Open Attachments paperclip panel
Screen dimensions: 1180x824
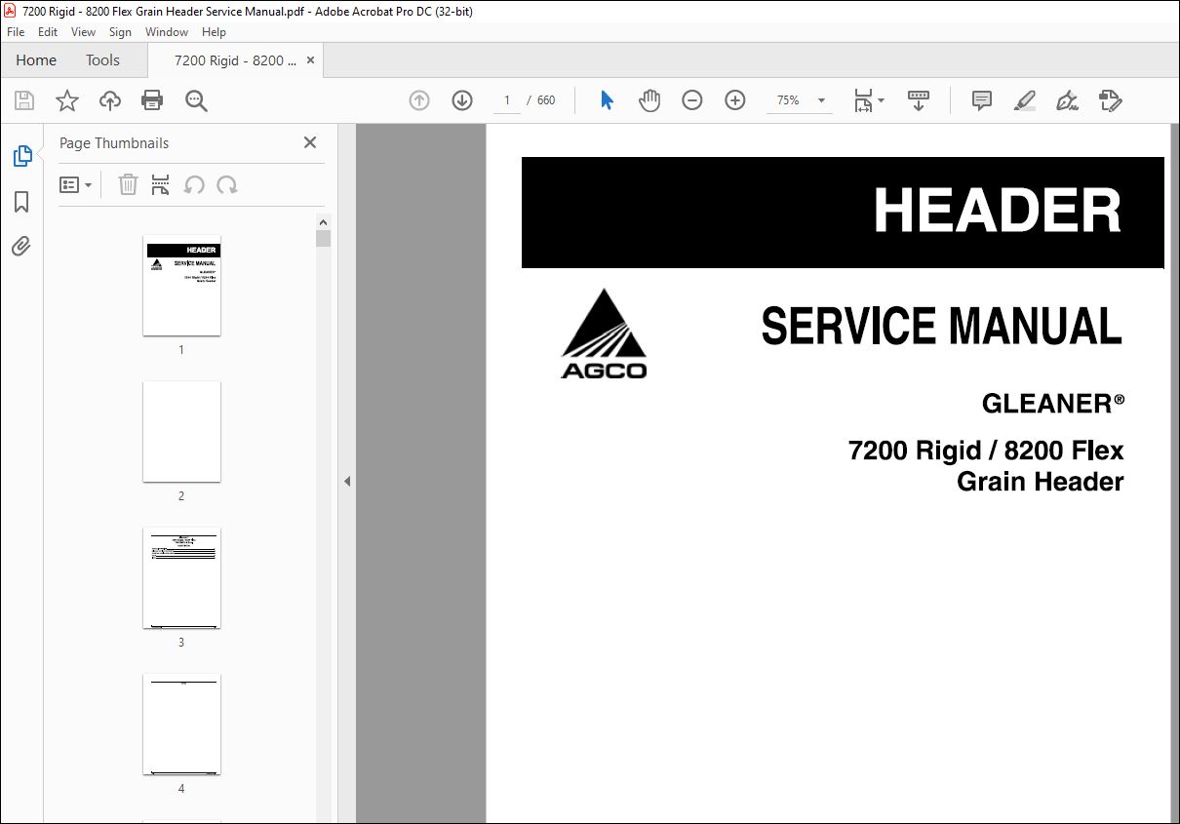pyautogui.click(x=21, y=247)
